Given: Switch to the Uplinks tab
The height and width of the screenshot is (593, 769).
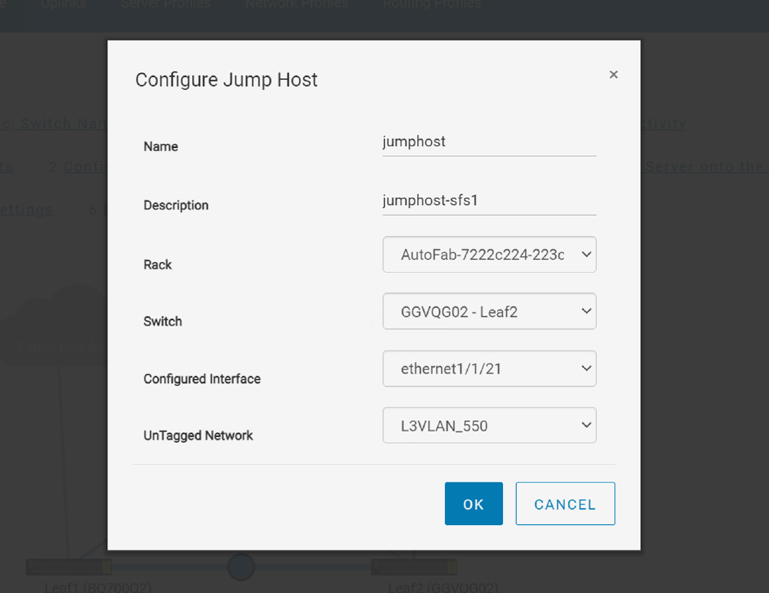Looking at the screenshot, I should point(63,5).
